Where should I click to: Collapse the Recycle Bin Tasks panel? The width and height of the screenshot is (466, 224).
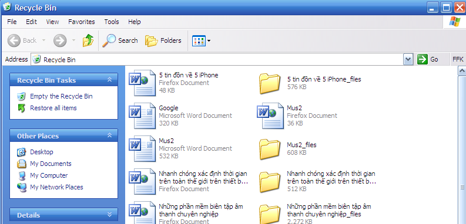coord(109,80)
